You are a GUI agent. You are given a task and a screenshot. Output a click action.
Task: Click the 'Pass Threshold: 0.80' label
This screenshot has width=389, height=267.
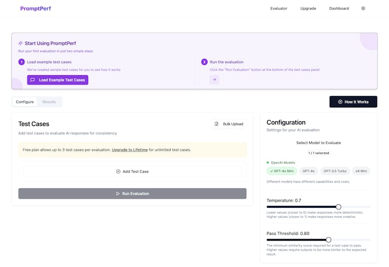288,233
